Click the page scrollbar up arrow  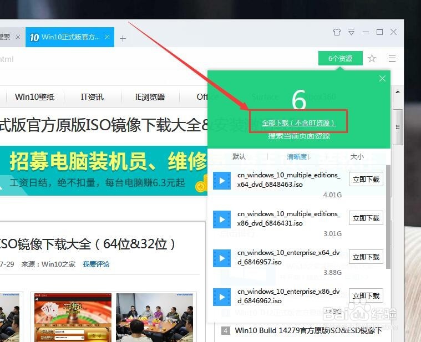coord(398,92)
